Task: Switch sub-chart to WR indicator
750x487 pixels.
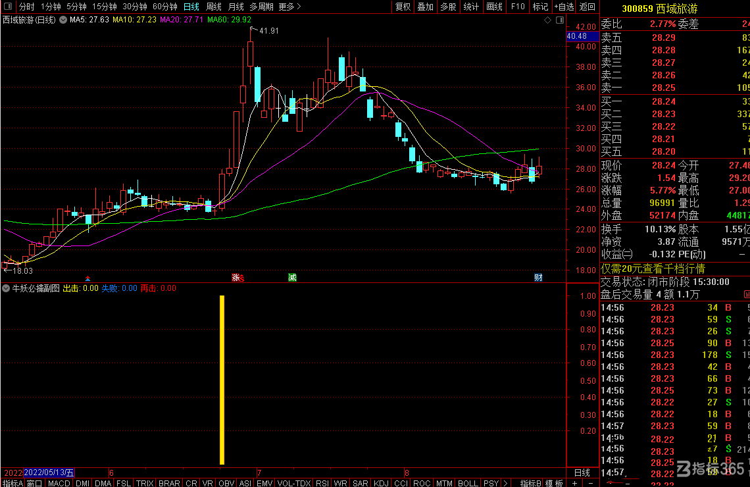Action: coord(341,483)
